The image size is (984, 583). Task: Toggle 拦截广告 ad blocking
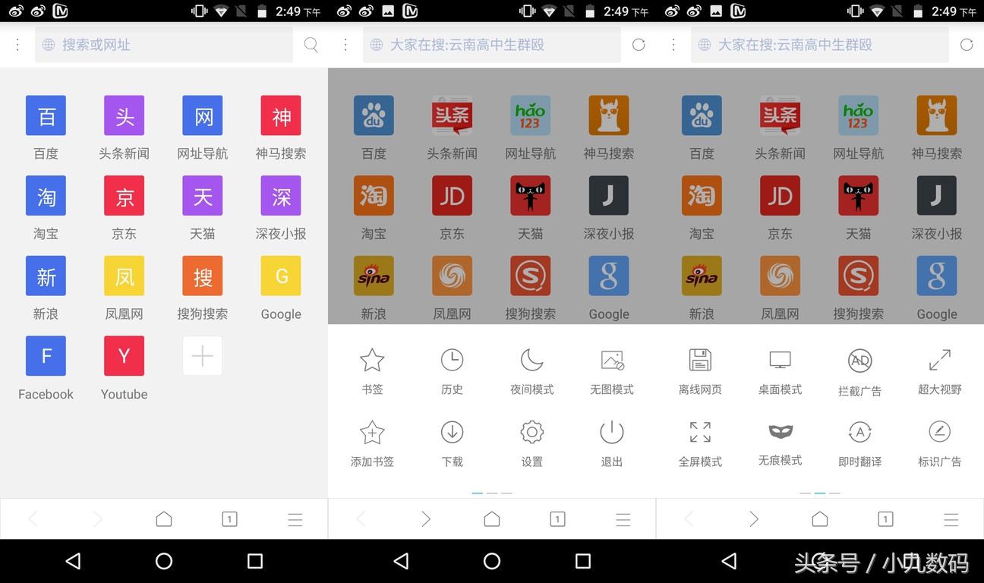point(859,372)
